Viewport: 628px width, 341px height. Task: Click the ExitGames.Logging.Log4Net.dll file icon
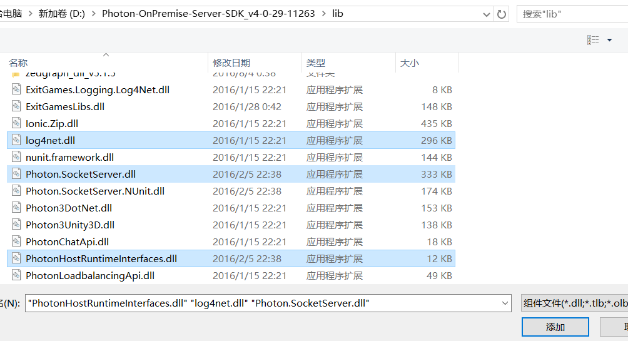click(16, 89)
